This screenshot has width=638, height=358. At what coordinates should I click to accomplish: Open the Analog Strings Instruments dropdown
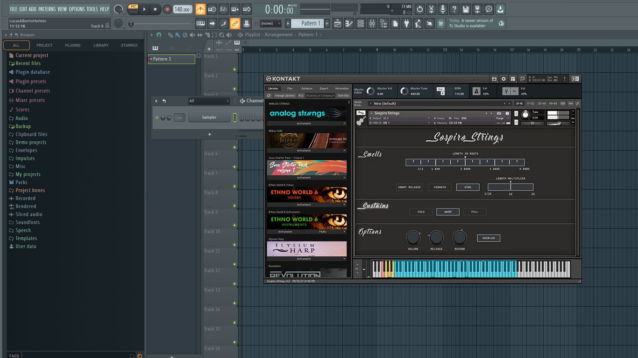pyautogui.click(x=306, y=124)
